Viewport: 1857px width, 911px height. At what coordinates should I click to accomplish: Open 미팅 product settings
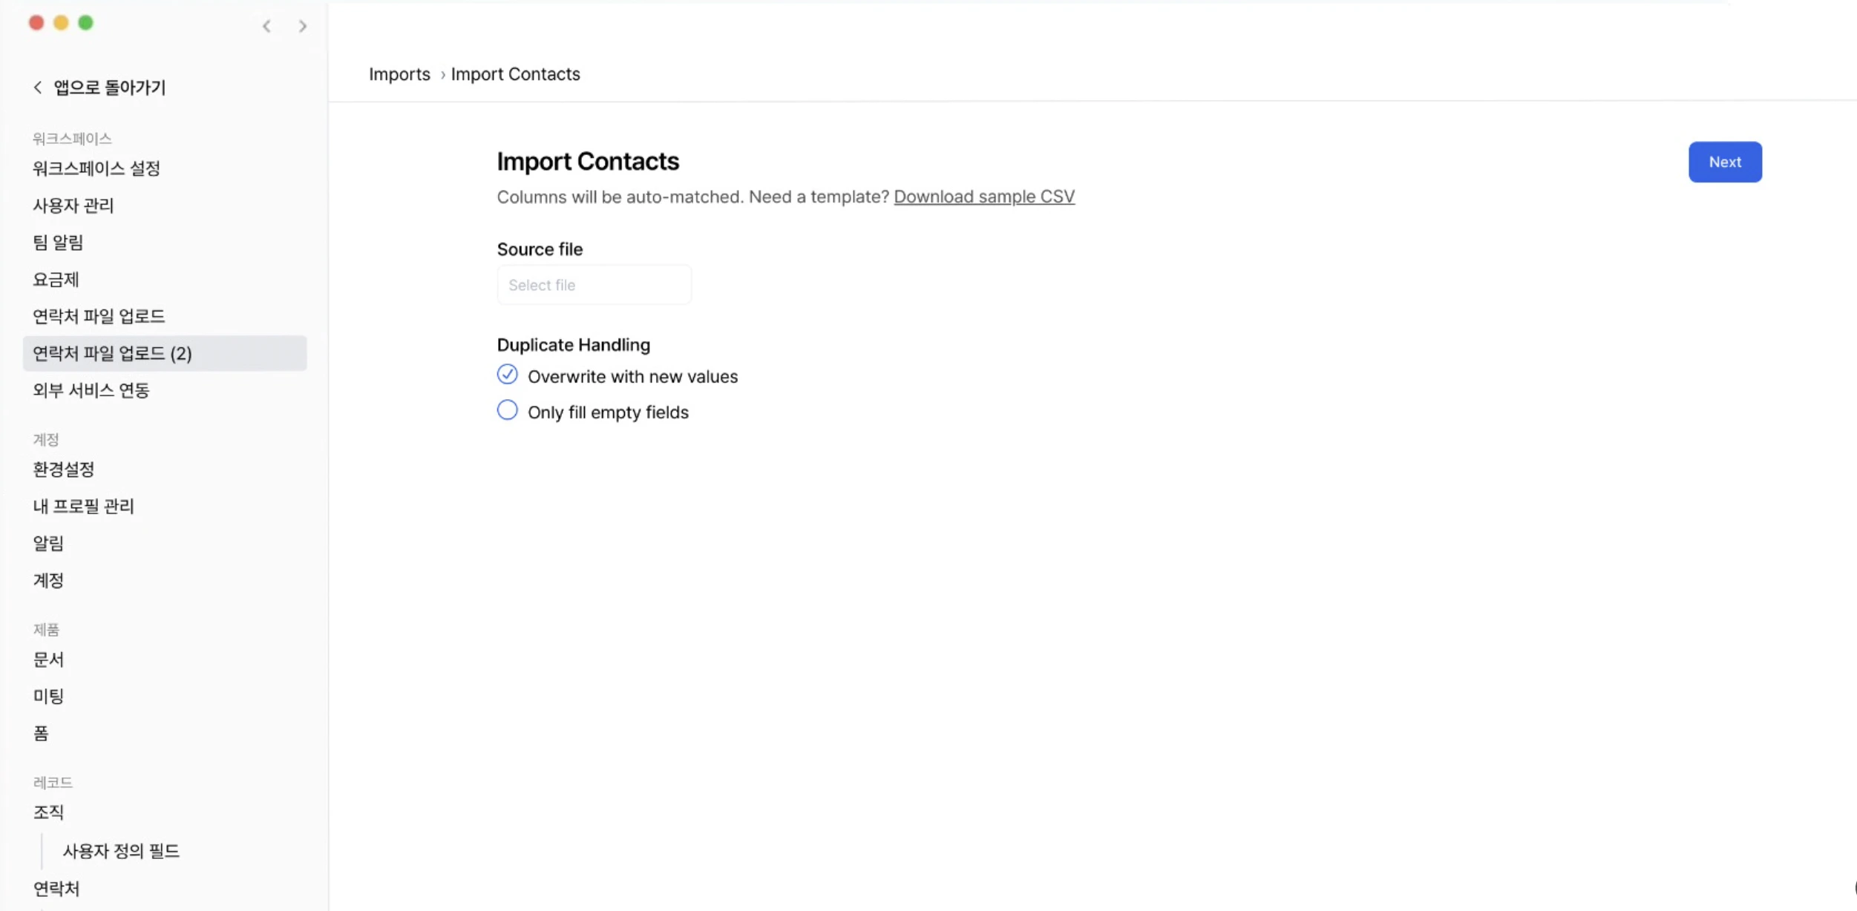tap(48, 696)
